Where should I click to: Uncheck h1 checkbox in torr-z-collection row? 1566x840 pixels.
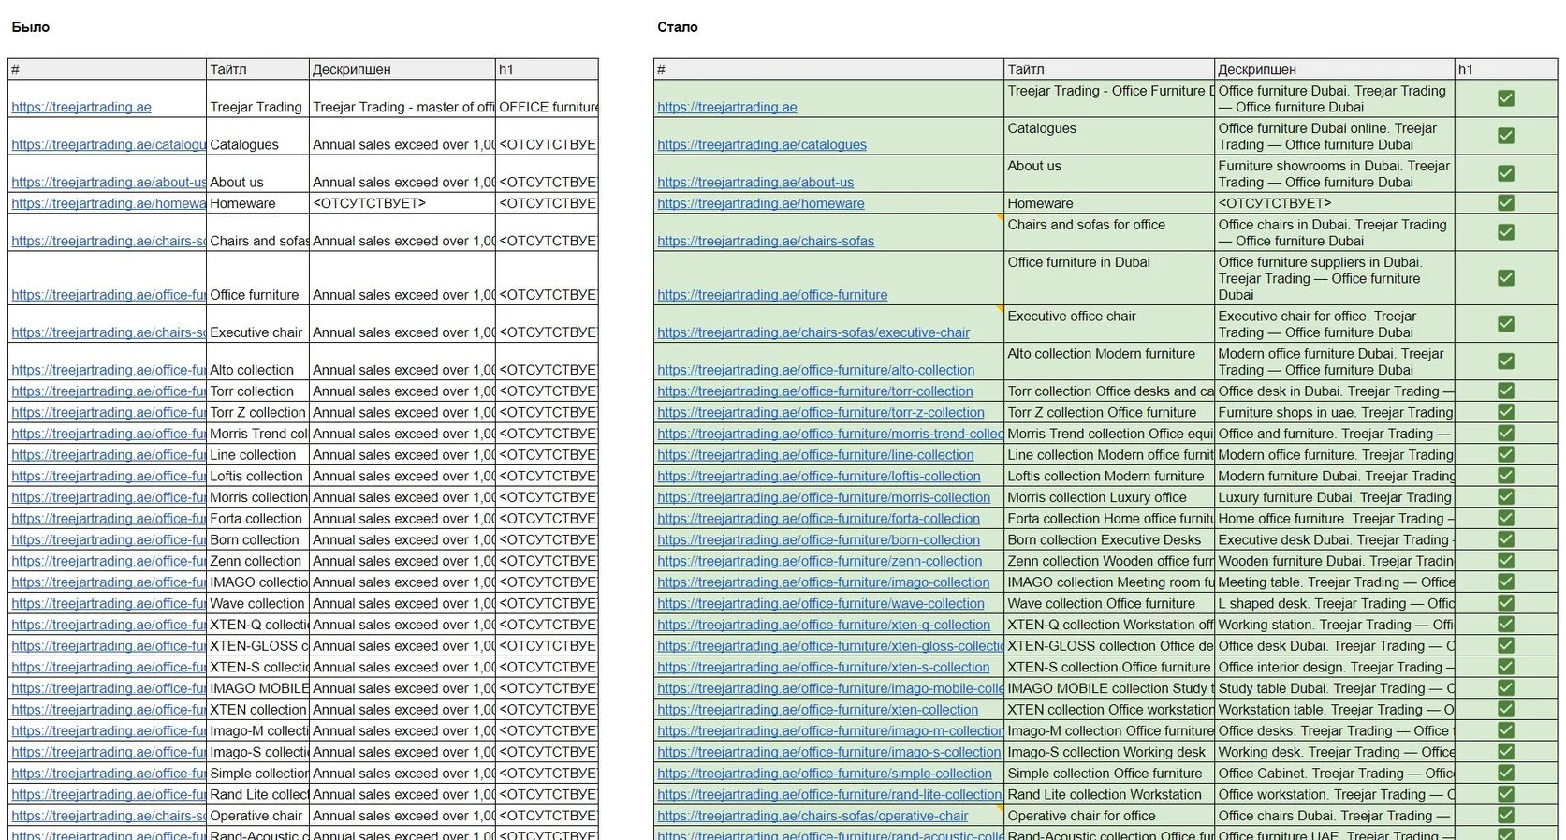click(1505, 412)
